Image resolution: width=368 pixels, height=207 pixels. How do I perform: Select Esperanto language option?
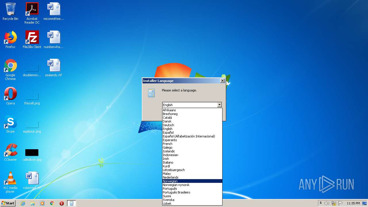pyautogui.click(x=192, y=140)
